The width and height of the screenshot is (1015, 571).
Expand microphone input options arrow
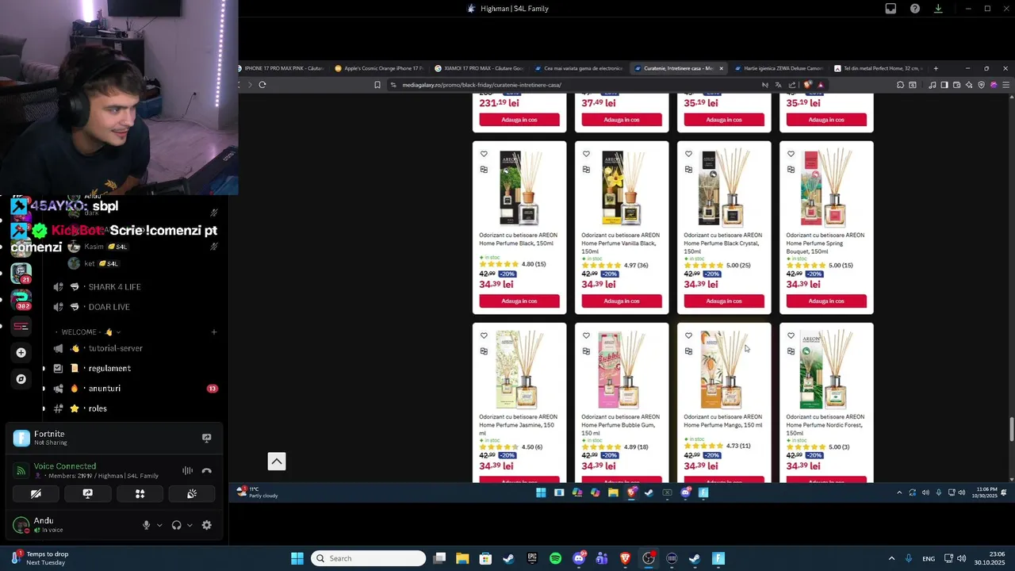click(x=159, y=525)
